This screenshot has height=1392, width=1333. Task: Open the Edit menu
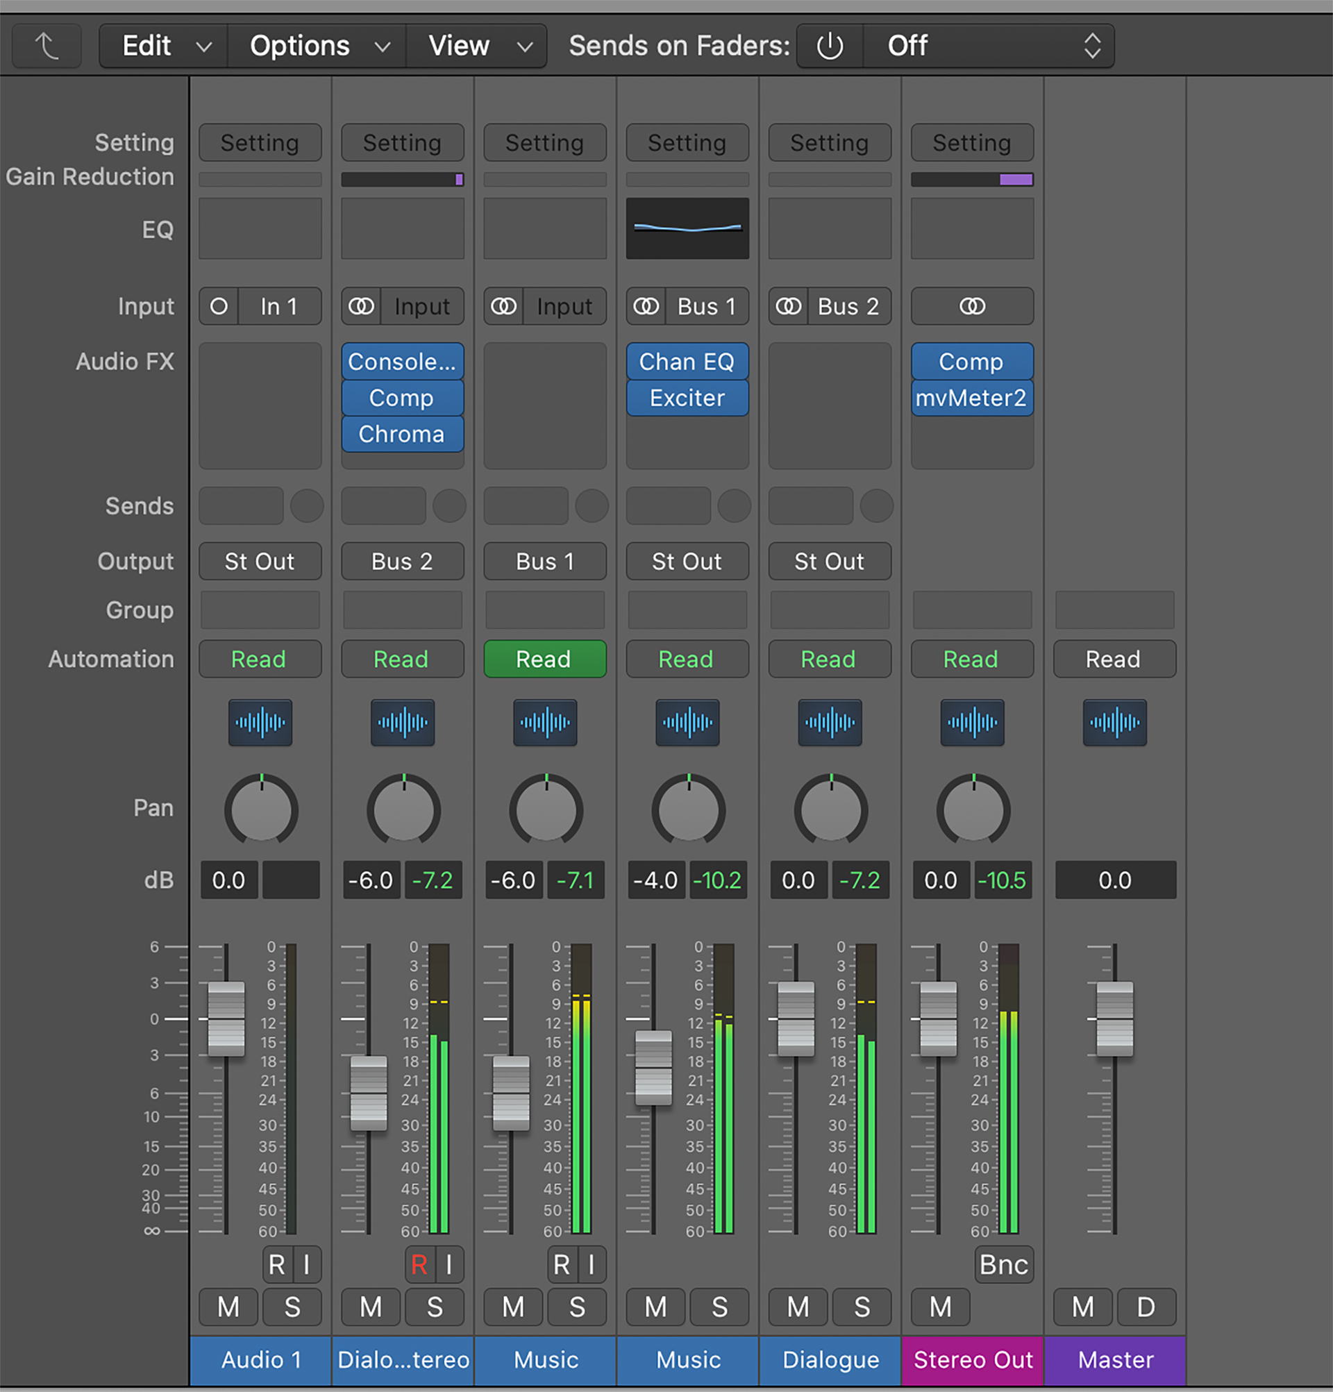coord(163,46)
